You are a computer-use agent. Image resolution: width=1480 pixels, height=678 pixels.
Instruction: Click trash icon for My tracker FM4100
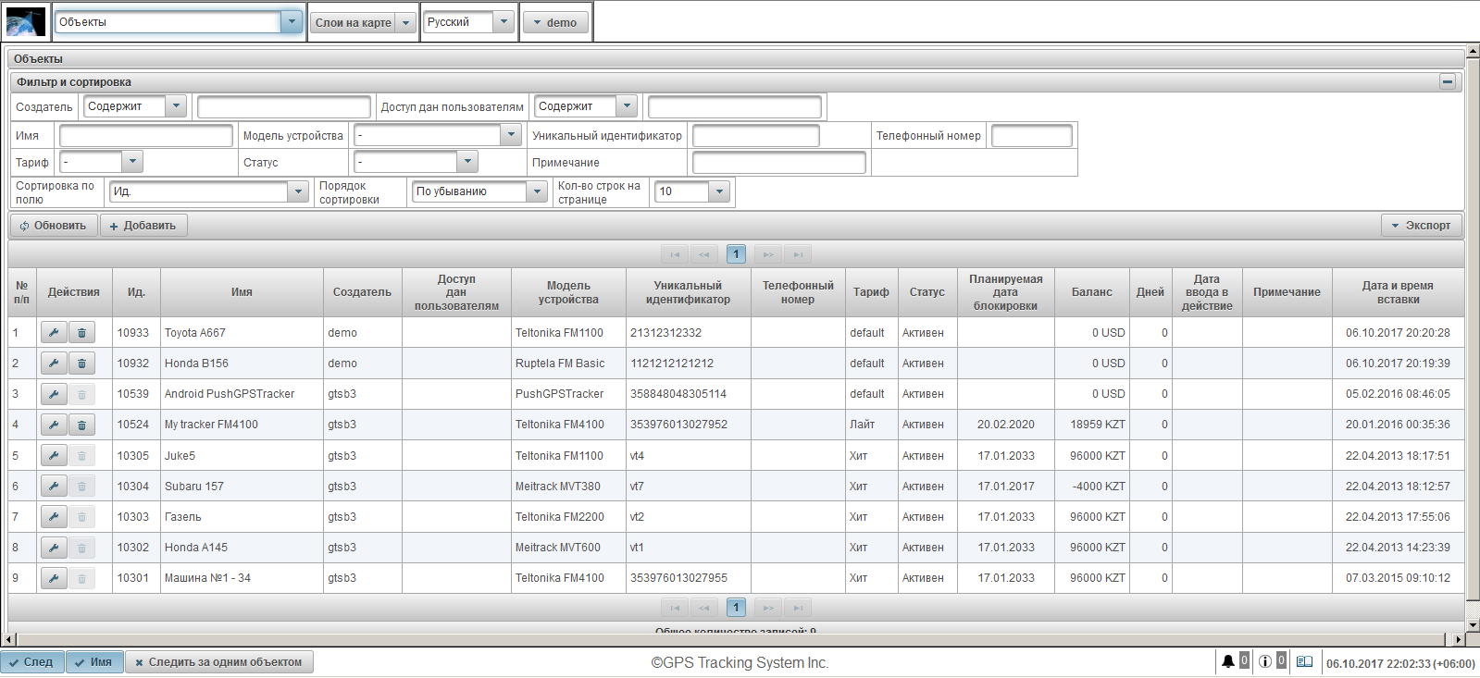[81, 425]
